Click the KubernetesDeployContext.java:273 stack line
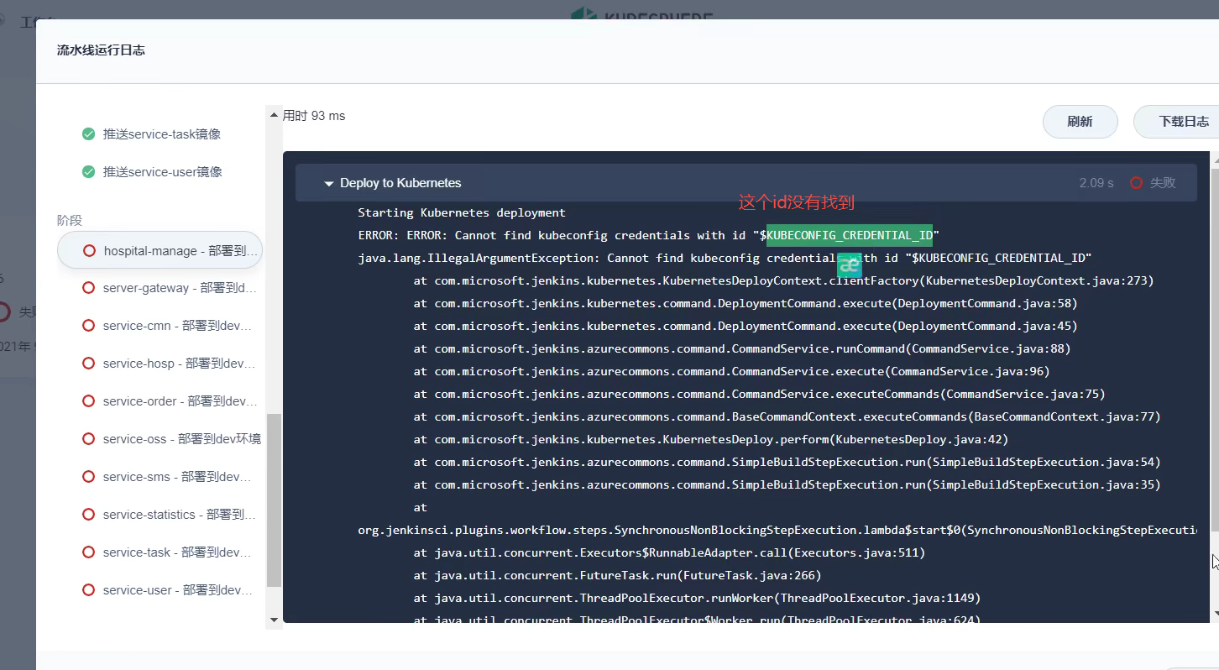 pos(784,281)
